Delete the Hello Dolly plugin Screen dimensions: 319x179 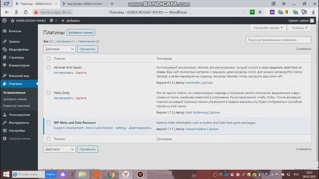[81, 98]
